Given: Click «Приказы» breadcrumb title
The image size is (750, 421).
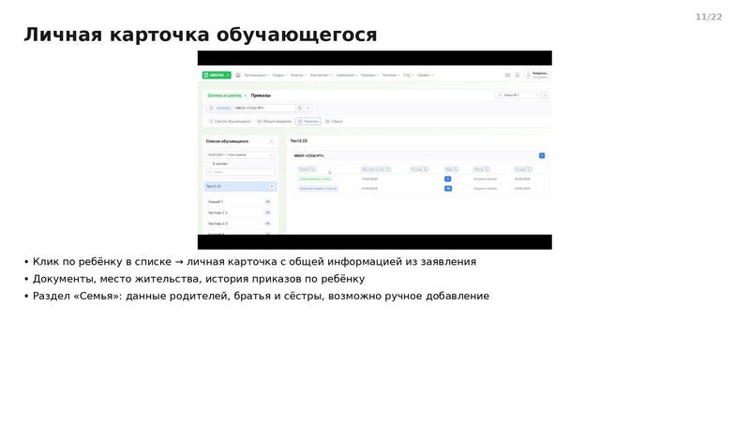Looking at the screenshot, I should tap(261, 95).
